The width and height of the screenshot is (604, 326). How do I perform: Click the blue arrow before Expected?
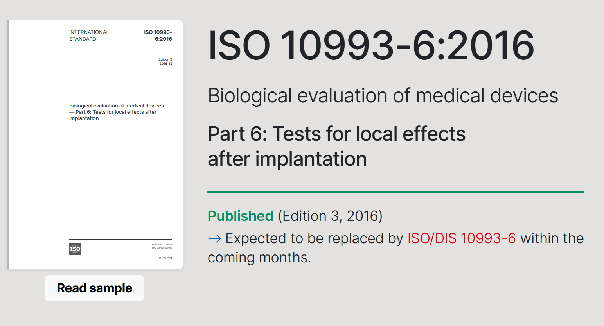214,238
